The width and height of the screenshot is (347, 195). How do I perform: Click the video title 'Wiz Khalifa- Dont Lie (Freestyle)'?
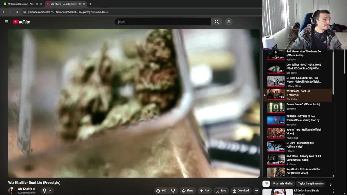[34, 183]
